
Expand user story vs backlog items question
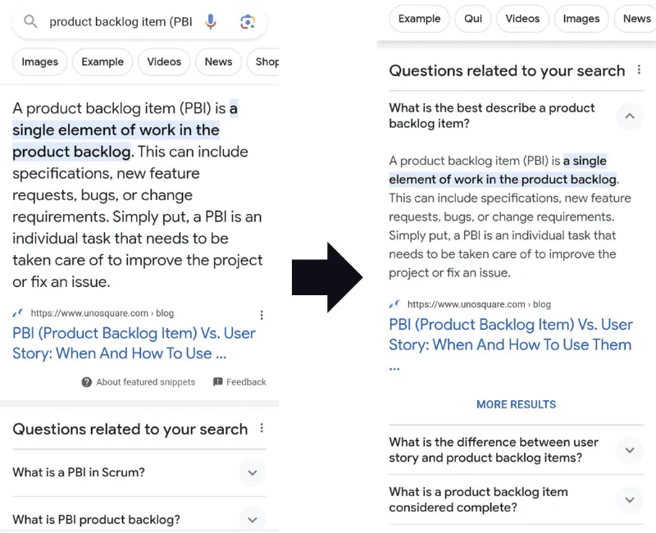[629, 450]
